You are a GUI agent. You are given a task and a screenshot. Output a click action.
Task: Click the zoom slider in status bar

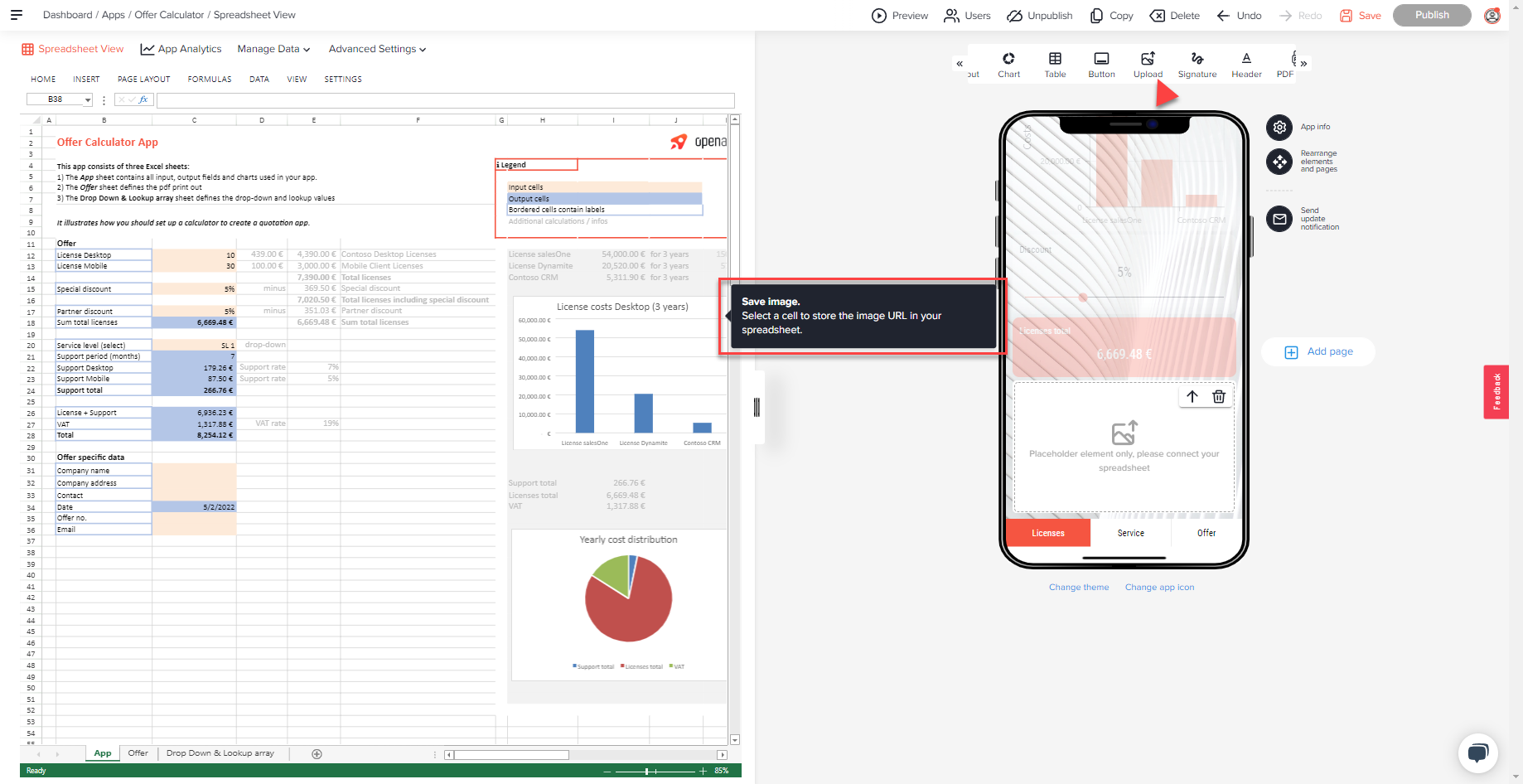tap(653, 771)
